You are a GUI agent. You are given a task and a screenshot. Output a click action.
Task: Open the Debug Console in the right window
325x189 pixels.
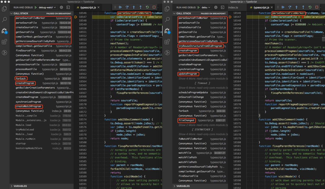[223, 8]
